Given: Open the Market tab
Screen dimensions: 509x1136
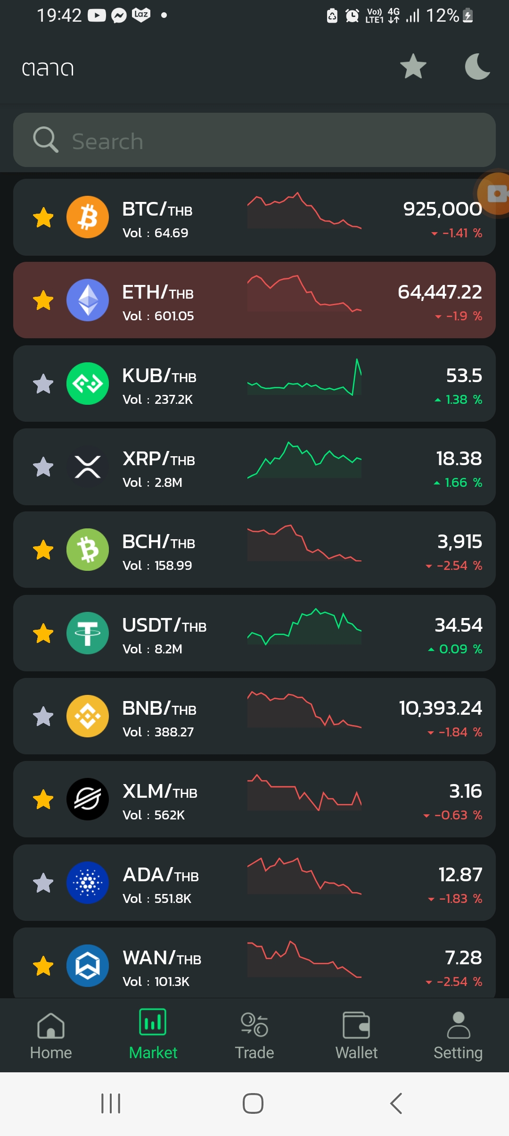Looking at the screenshot, I should point(153,1035).
